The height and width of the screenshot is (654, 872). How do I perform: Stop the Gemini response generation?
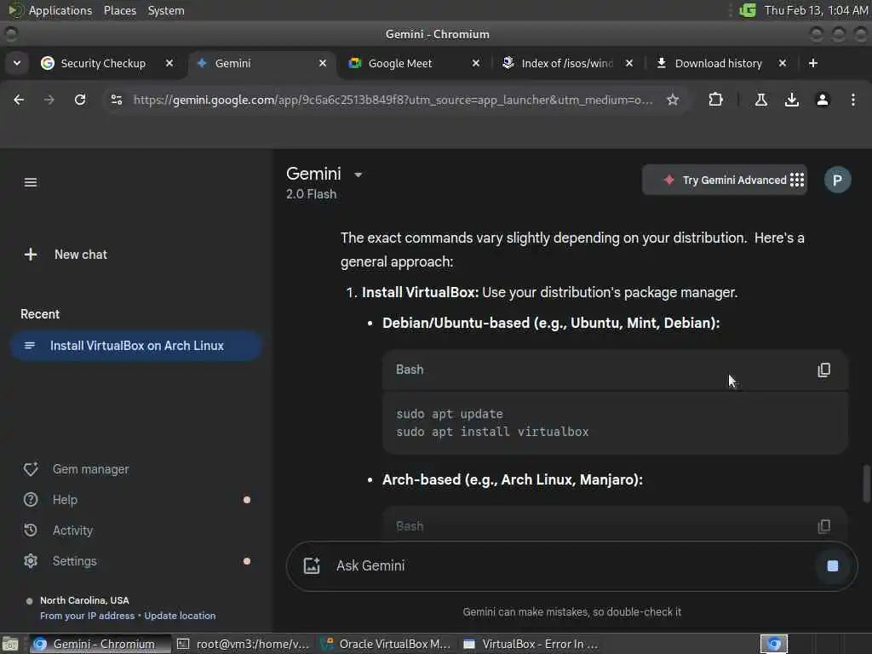click(x=833, y=565)
